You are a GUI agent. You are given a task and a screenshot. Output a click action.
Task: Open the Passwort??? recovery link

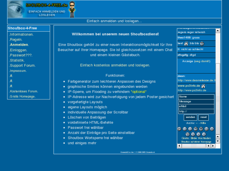(x=20, y=55)
